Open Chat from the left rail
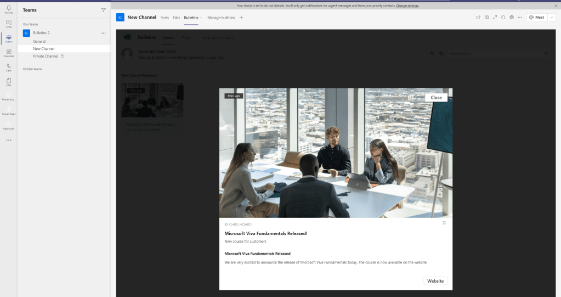This screenshot has height=297, width=561. [8, 24]
